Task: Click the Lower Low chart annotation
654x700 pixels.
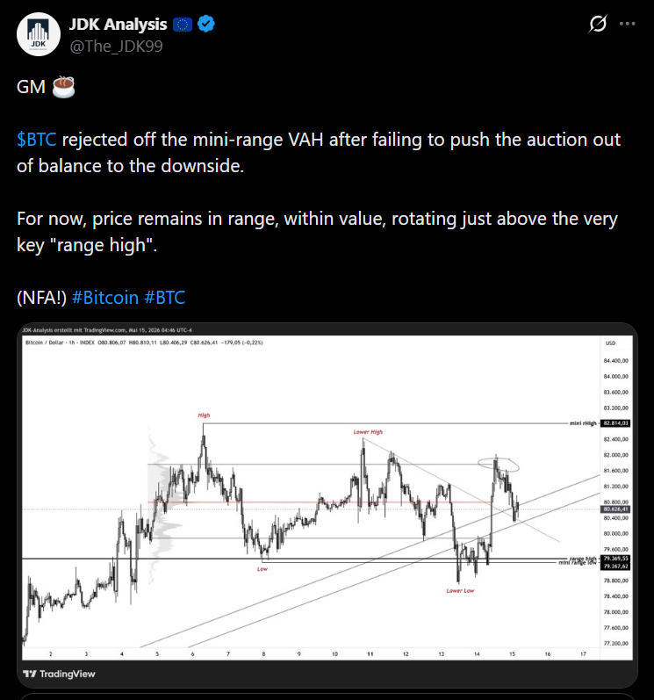Action: (x=460, y=590)
